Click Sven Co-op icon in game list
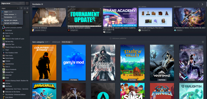This screenshot has width=207, height=99. 4,33
